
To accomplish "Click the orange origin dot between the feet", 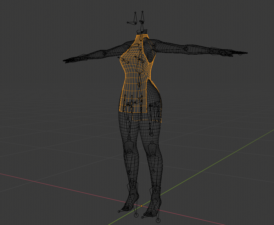I will point(141,206).
